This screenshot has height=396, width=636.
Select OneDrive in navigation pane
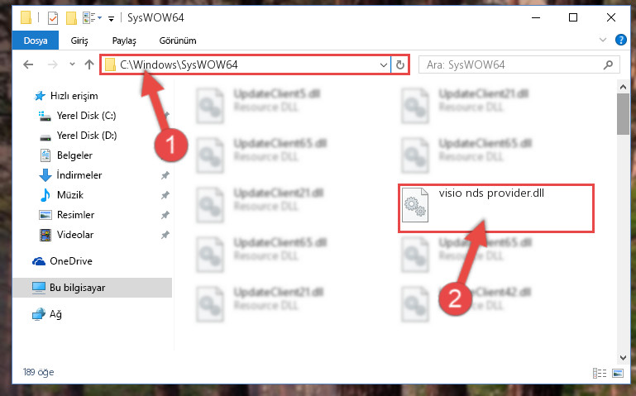click(70, 261)
